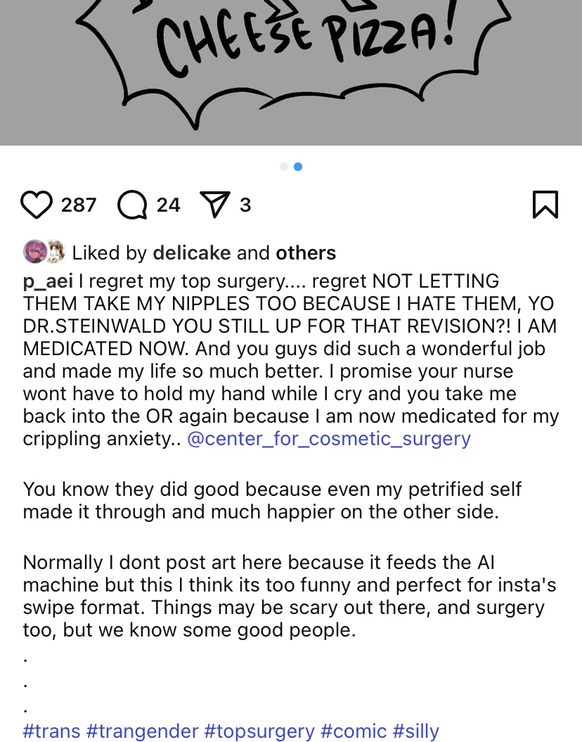Tap the share count 3
The width and height of the screenshot is (582, 742).
(x=245, y=205)
